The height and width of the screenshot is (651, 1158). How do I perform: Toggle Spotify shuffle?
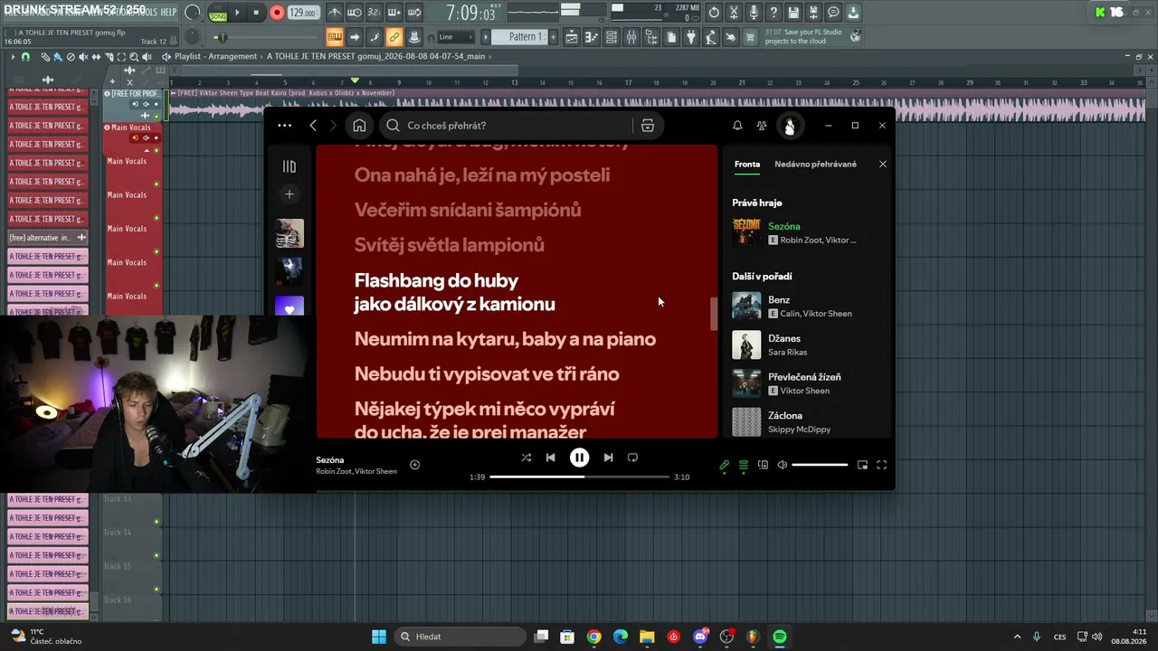pos(527,458)
